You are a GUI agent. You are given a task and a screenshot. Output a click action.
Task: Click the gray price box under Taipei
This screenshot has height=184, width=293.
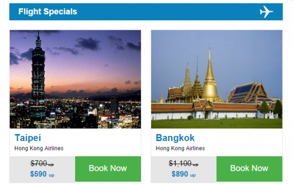[x=43, y=170]
